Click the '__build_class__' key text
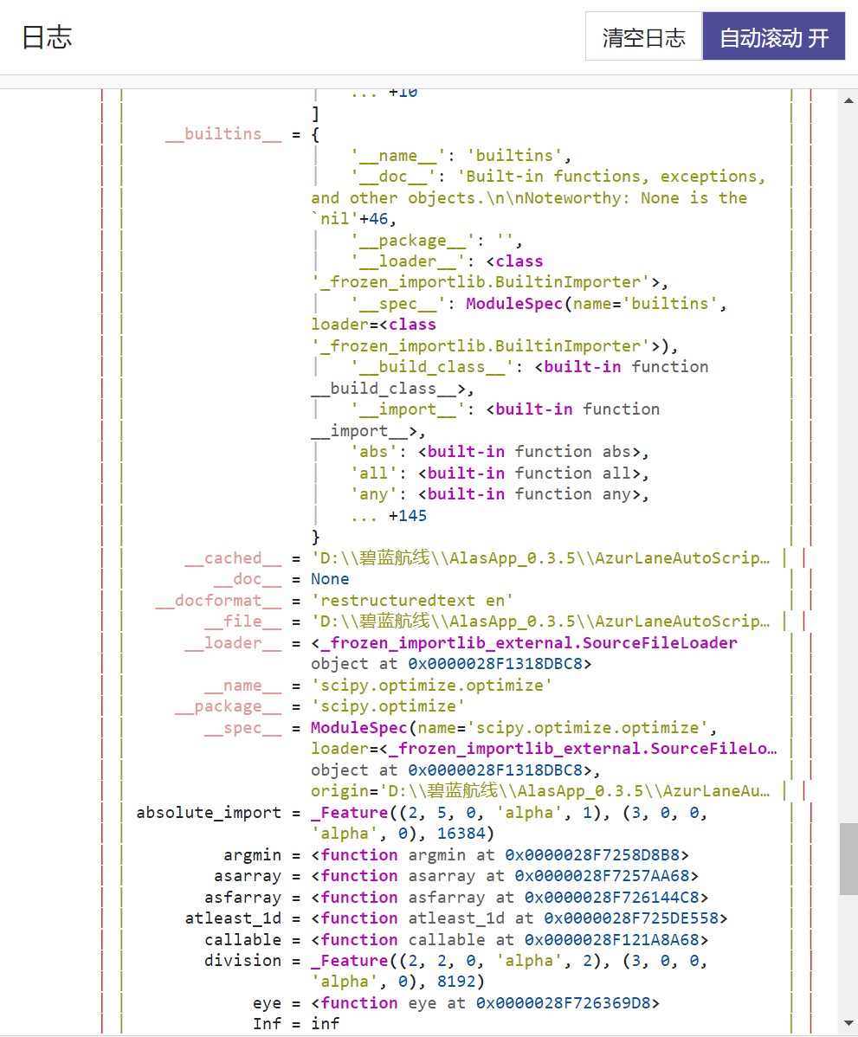The width and height of the screenshot is (858, 1037). point(432,367)
